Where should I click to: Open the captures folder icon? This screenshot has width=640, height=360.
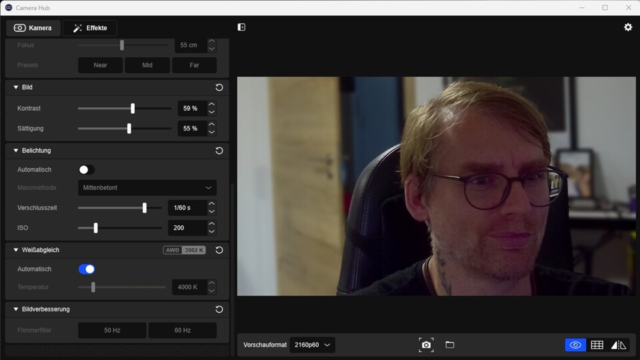pos(450,345)
